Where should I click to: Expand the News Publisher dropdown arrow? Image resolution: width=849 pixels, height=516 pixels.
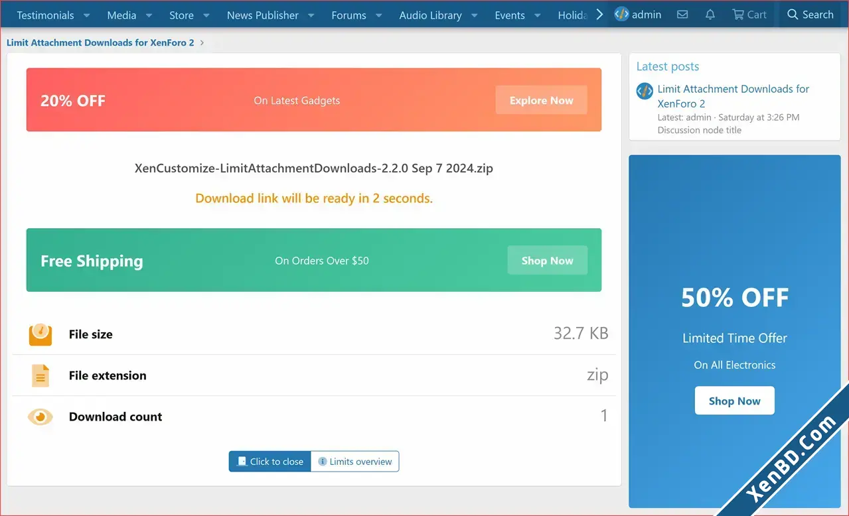click(311, 15)
